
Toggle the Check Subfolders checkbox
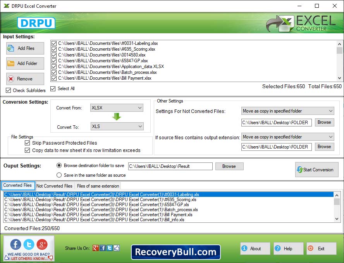9,90
